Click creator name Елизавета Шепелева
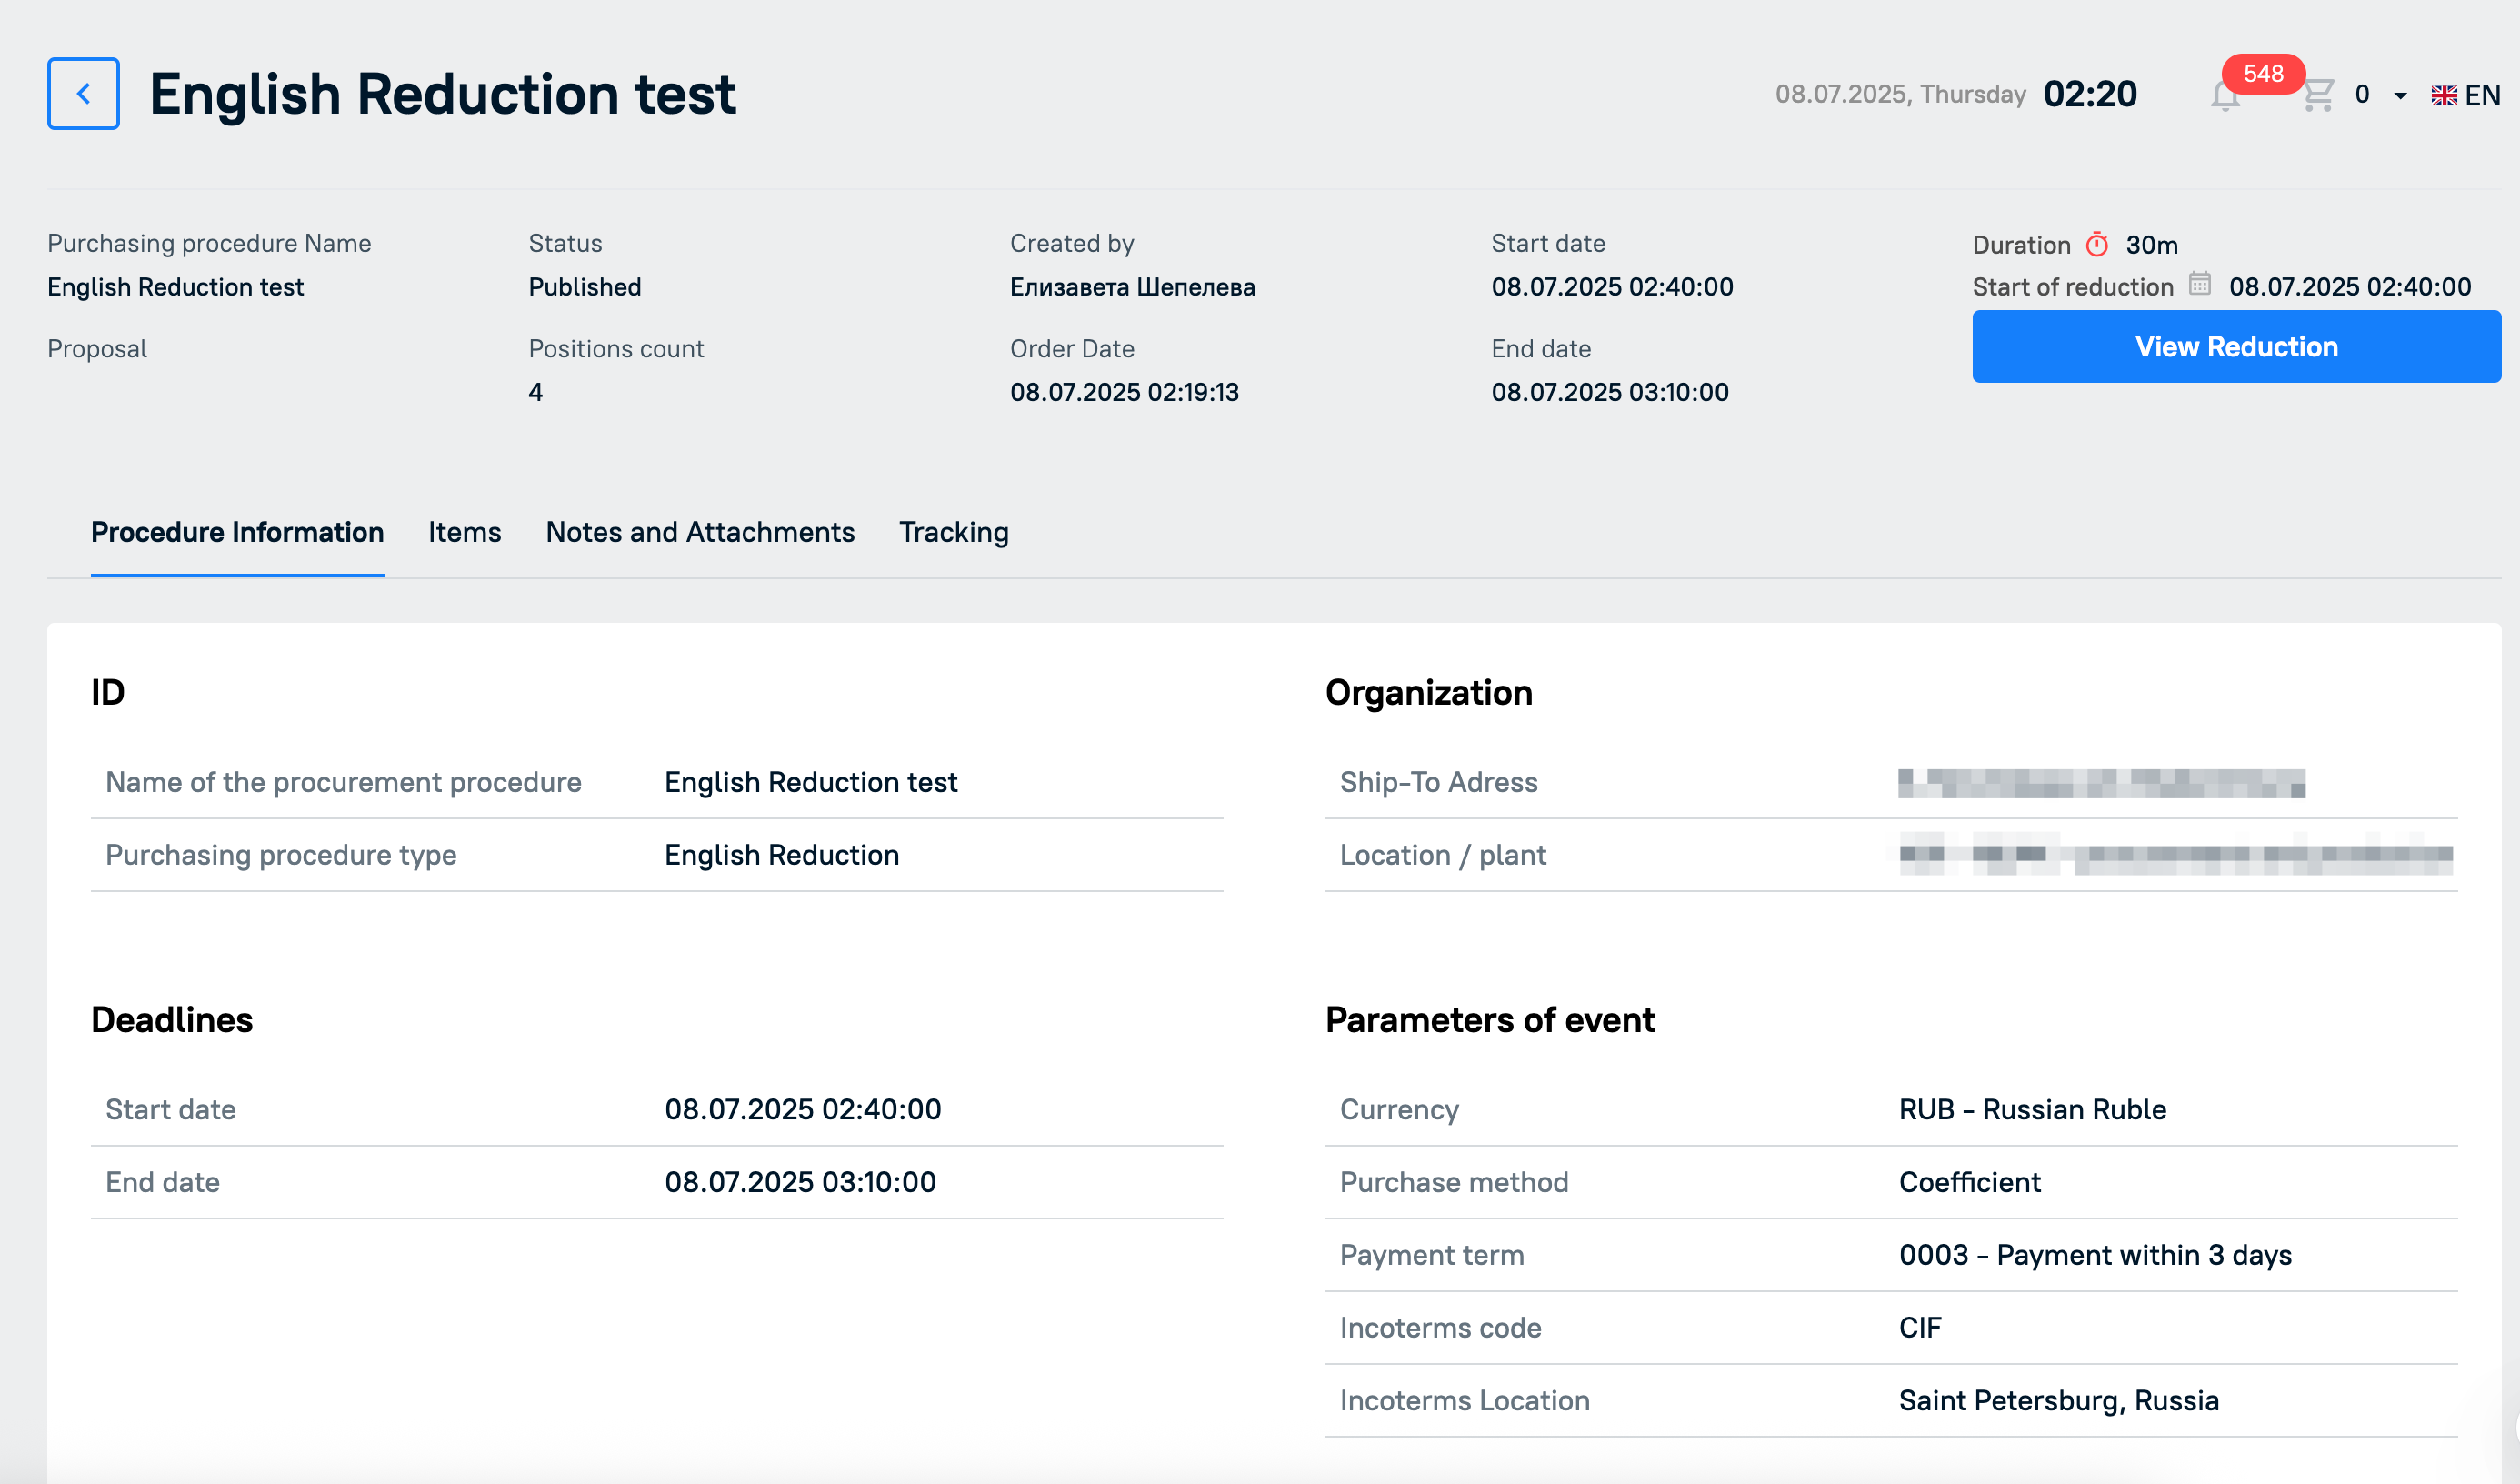This screenshot has height=1484, width=2520. tap(1132, 287)
